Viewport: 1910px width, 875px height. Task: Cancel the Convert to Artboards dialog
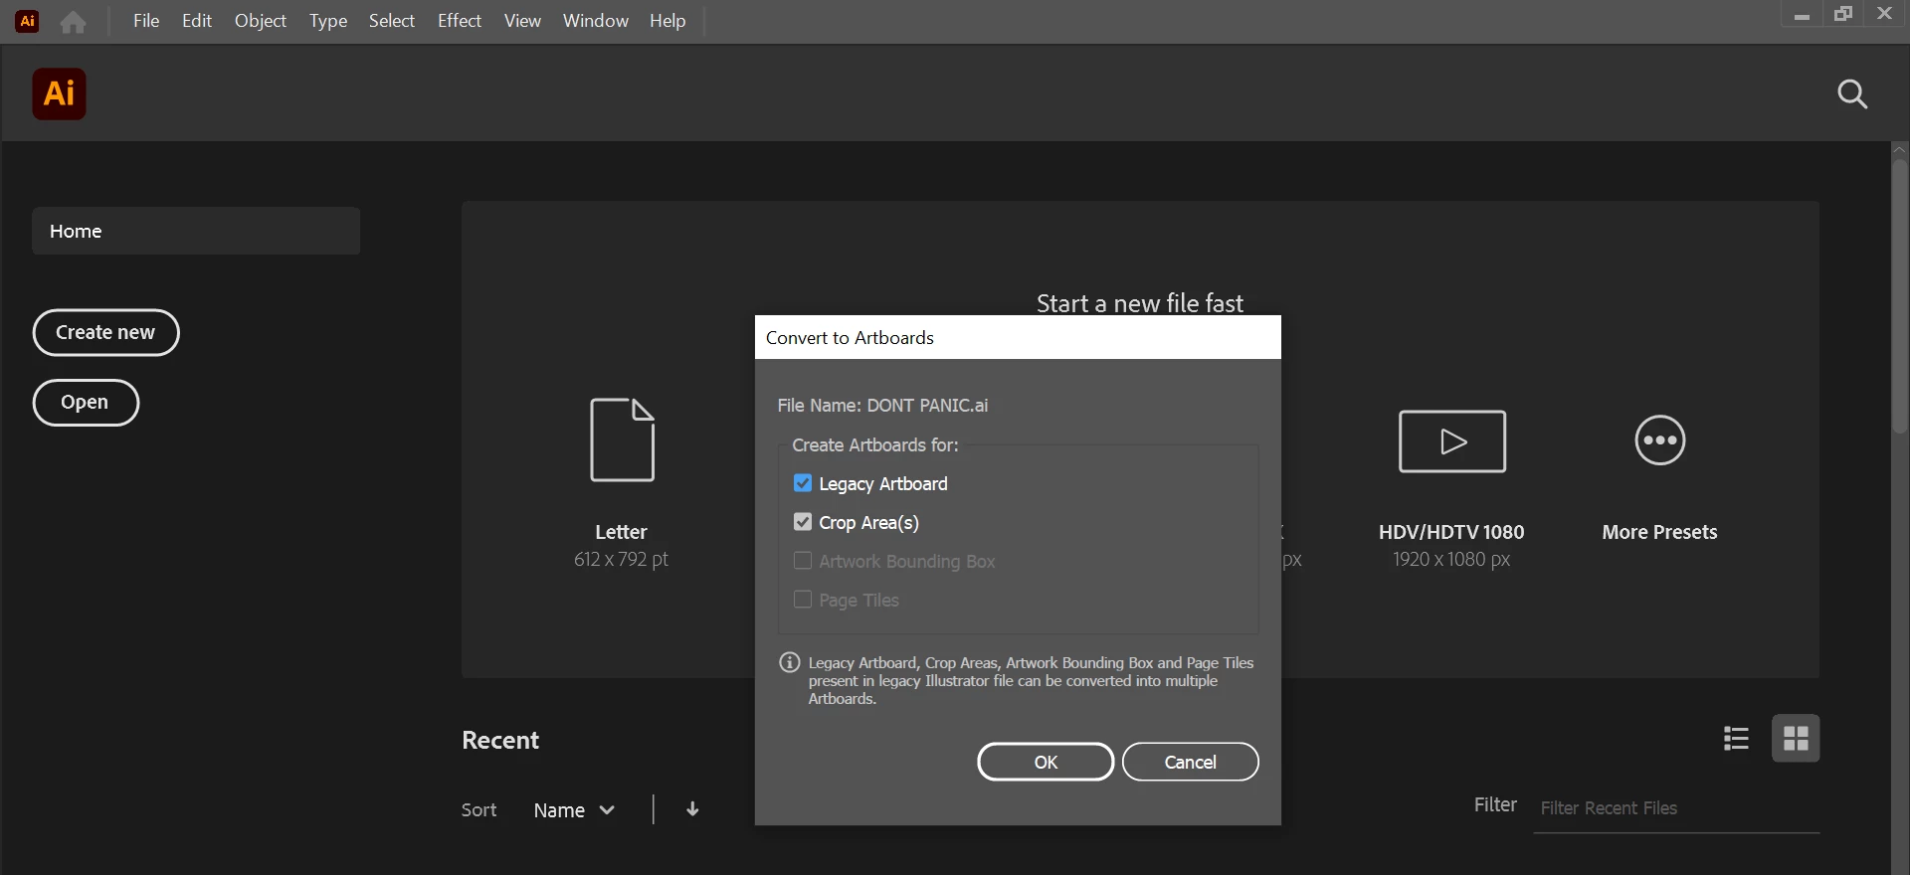[1191, 762]
